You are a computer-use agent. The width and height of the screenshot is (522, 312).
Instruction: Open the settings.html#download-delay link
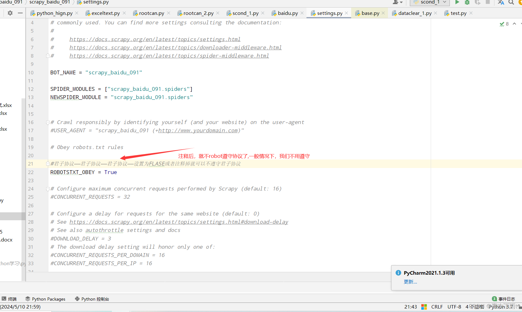(x=179, y=222)
